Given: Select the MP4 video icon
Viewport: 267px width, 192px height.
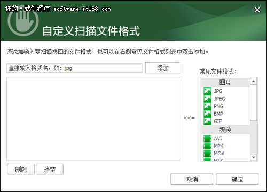Looking at the screenshot, I should (207, 146).
